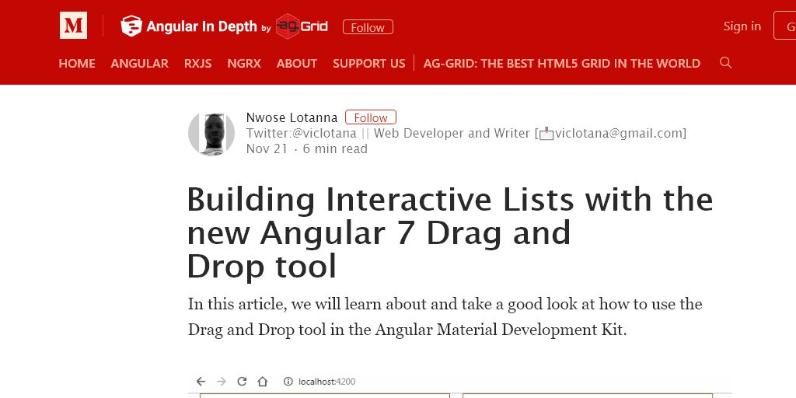Click the intro paragraph about Drag and Drop

tap(445, 317)
